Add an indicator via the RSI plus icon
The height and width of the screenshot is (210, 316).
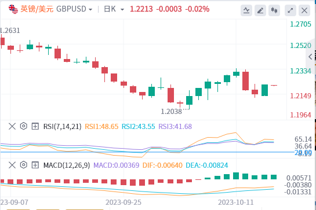click(35, 126)
